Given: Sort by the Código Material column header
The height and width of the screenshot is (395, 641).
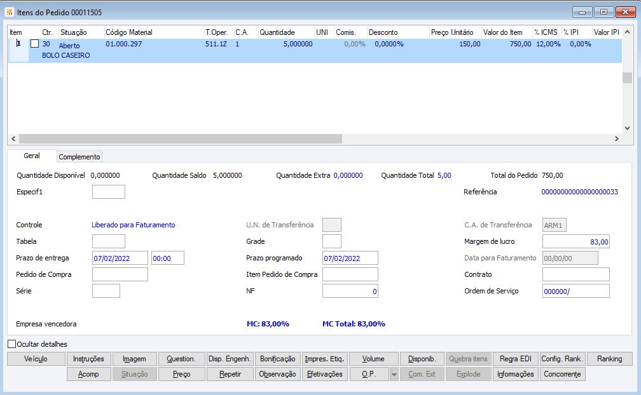Looking at the screenshot, I should (x=154, y=32).
